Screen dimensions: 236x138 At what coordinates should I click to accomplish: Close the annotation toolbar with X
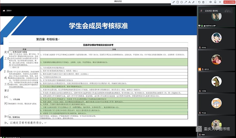[x=220, y=2]
